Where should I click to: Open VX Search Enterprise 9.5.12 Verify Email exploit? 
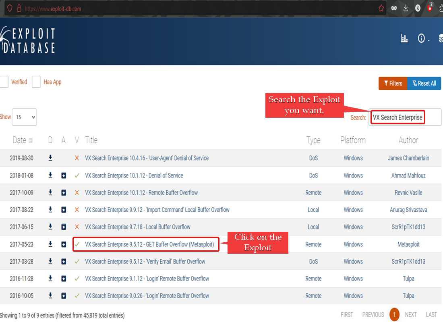pos(145,261)
